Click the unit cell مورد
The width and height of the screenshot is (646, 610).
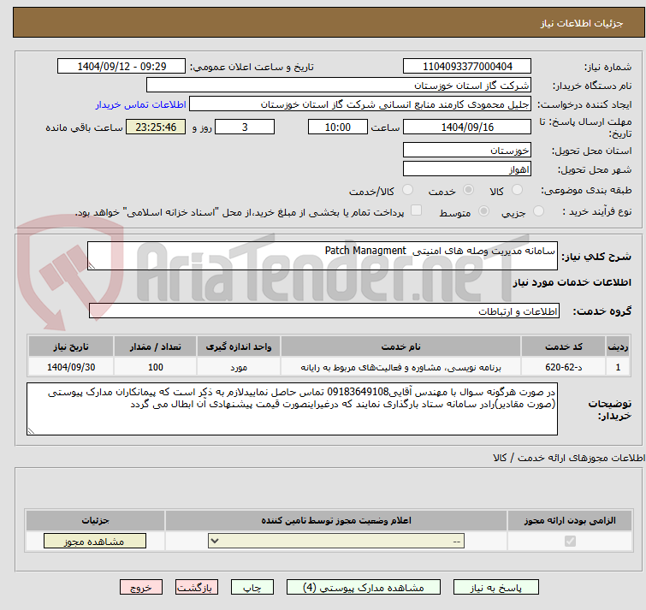pos(239,367)
